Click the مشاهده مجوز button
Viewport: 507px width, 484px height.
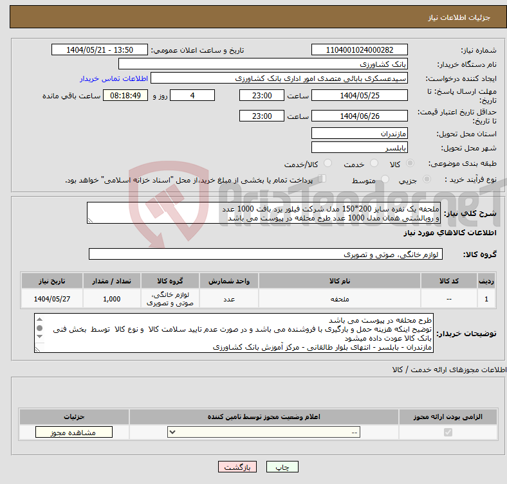[74, 433]
